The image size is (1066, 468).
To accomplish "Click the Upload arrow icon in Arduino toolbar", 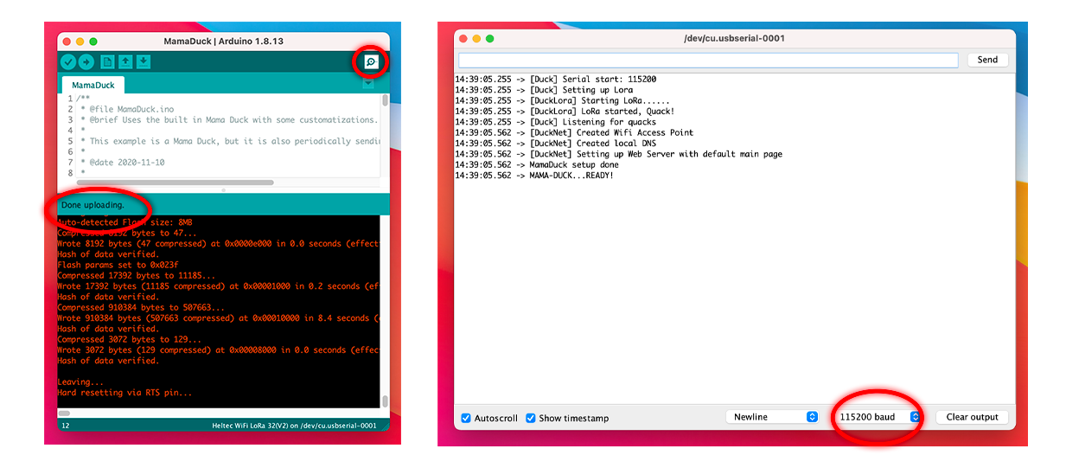I will coord(86,61).
